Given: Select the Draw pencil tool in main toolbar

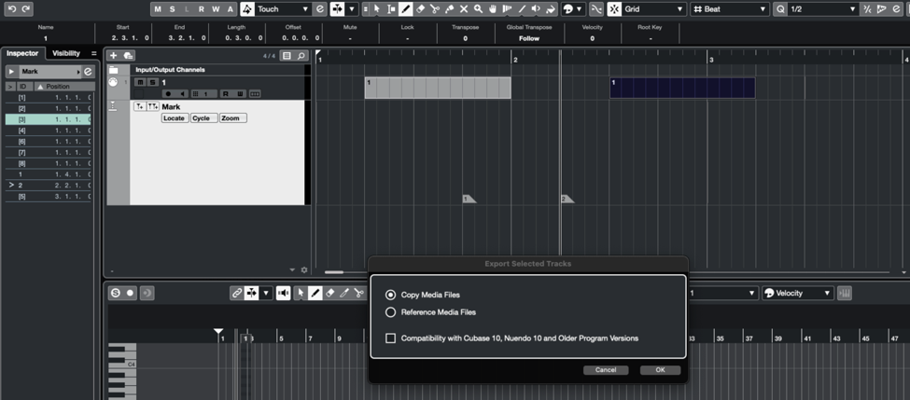Looking at the screenshot, I should pos(406,8).
